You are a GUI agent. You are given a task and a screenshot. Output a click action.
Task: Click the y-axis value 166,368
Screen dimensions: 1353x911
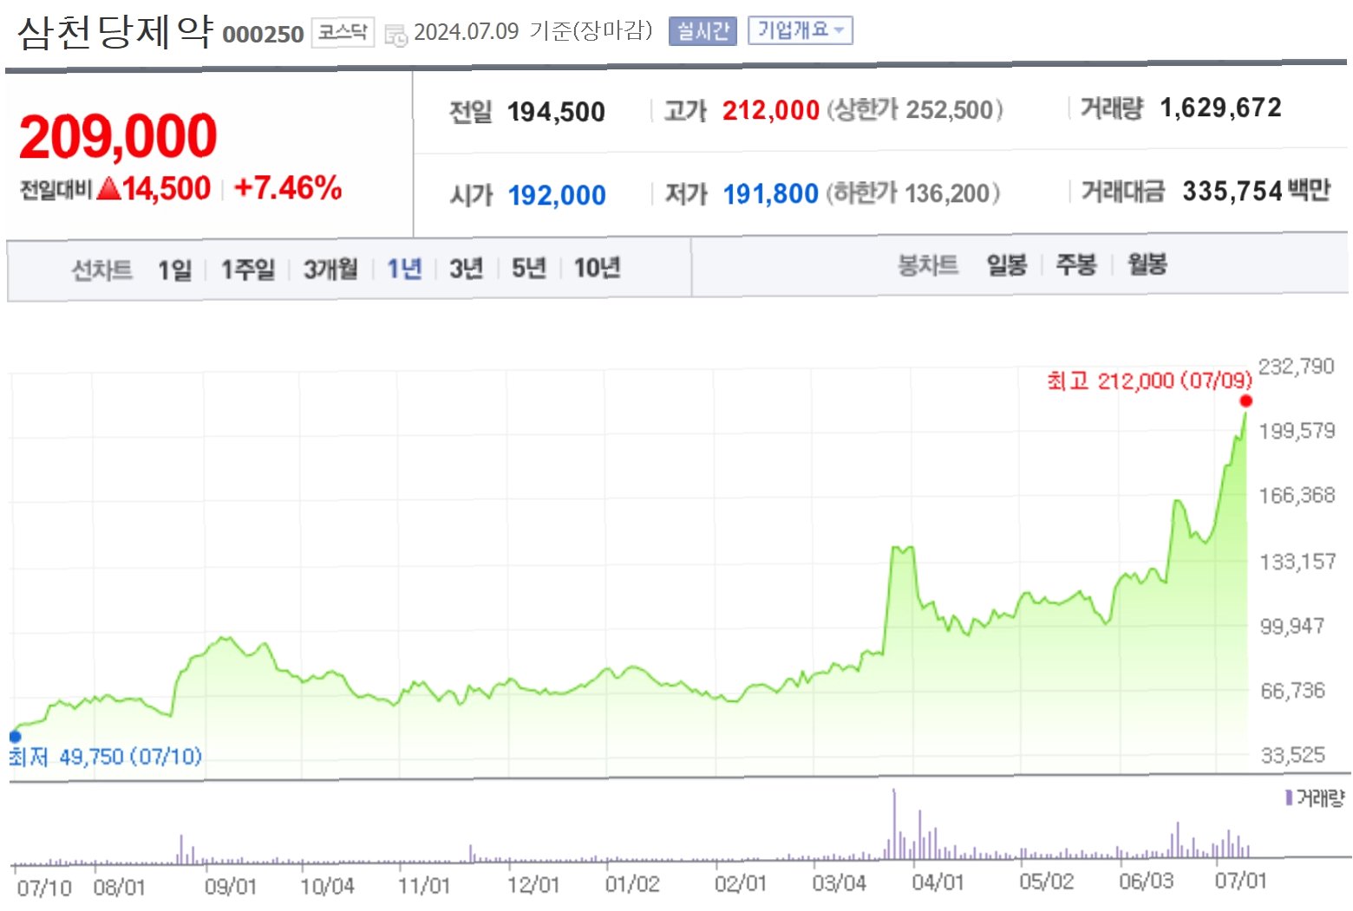point(1297,496)
